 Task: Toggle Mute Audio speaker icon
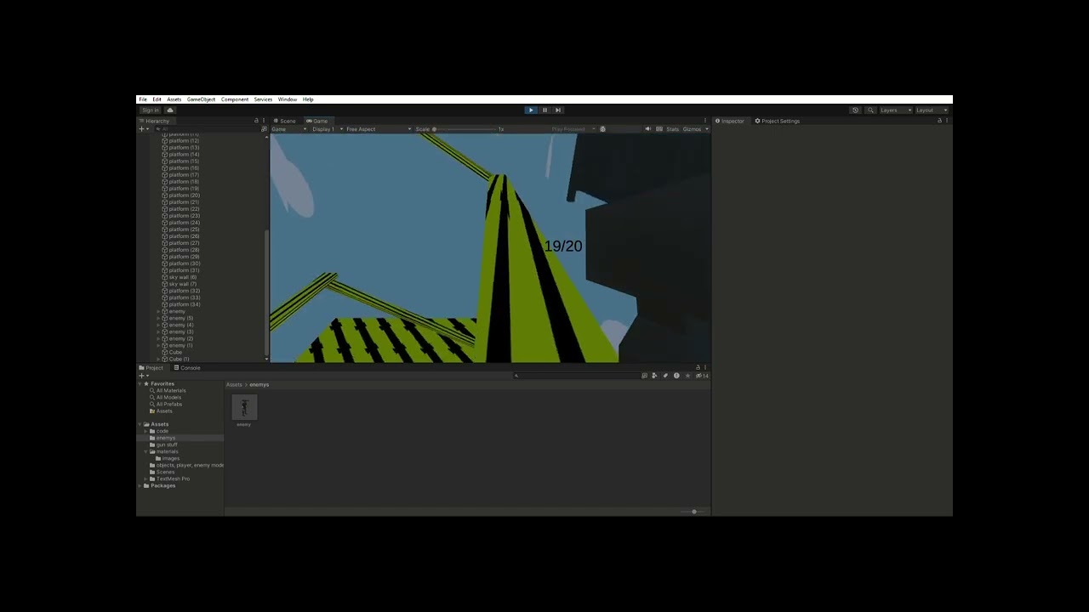coord(647,129)
